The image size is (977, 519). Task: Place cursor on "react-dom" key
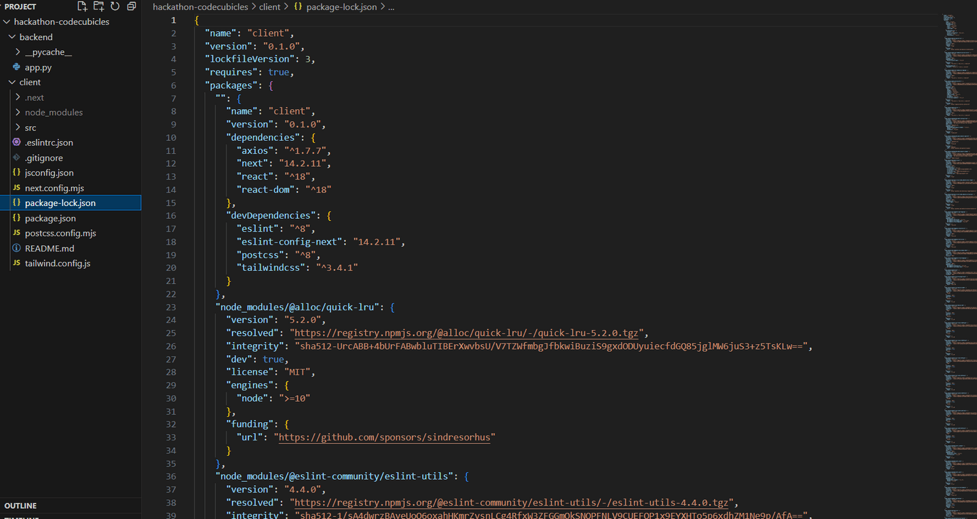coord(266,190)
